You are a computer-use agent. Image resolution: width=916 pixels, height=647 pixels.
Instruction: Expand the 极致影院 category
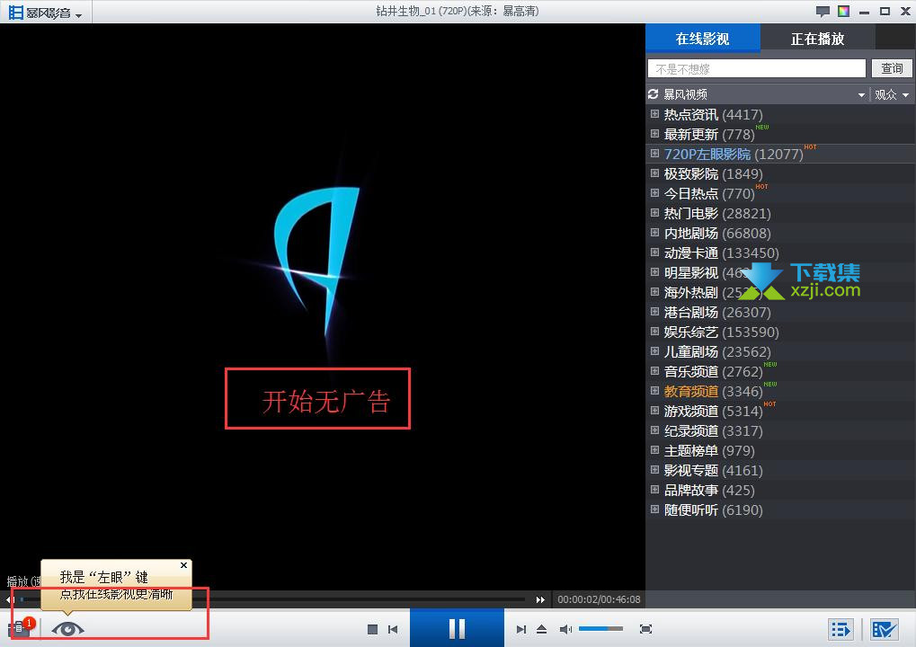tap(655, 173)
